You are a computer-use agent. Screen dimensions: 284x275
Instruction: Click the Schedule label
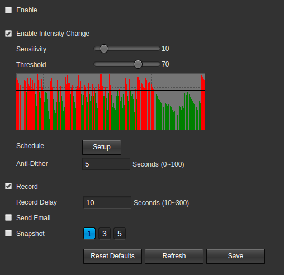click(x=30, y=146)
